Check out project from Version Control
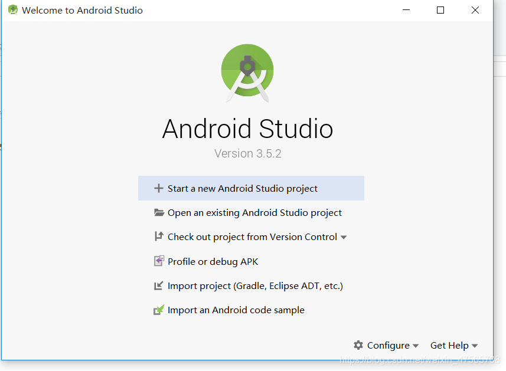Screen dimensions: 506x371 coord(252,237)
